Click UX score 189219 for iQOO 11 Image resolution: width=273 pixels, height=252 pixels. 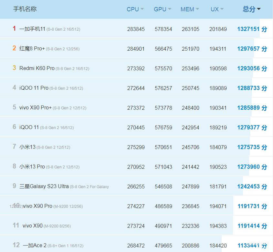[218, 127]
